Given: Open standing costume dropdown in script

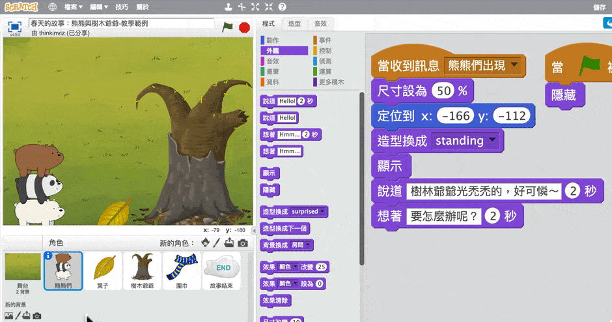Looking at the screenshot, I should [493, 140].
